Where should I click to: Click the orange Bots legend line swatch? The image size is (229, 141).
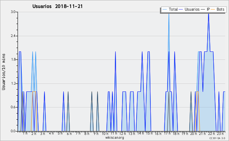click(213, 10)
